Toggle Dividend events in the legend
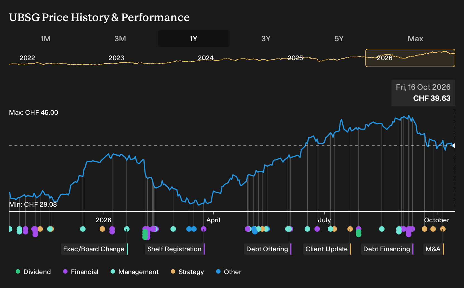Viewport: 464px width, 288px height. [x=33, y=272]
